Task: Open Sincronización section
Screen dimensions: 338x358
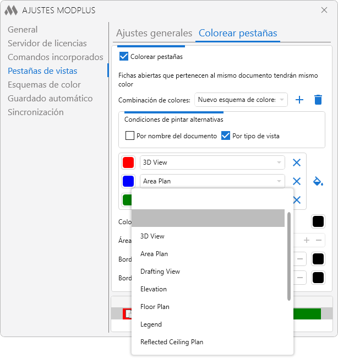Action: (36, 112)
